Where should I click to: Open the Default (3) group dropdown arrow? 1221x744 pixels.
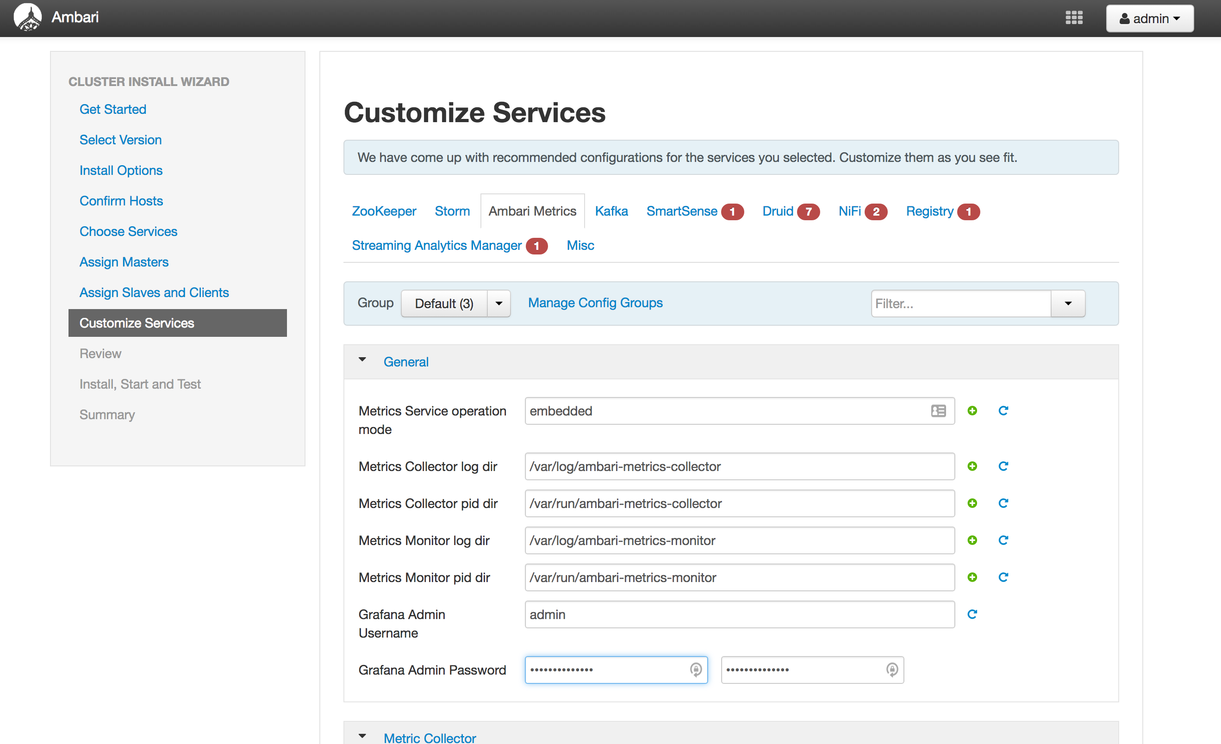click(x=498, y=303)
